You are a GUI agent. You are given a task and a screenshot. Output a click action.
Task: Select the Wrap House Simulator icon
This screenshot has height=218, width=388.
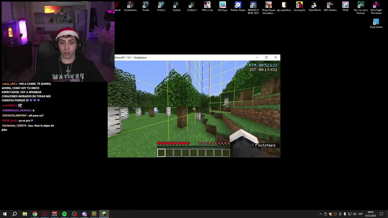pos(269,8)
